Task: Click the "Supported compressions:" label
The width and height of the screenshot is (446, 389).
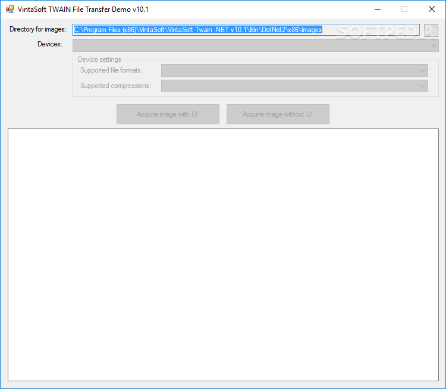Action: (x=115, y=86)
